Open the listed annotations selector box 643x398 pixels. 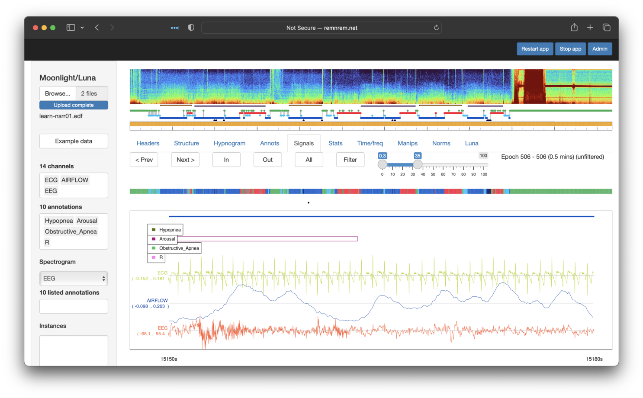click(74, 306)
